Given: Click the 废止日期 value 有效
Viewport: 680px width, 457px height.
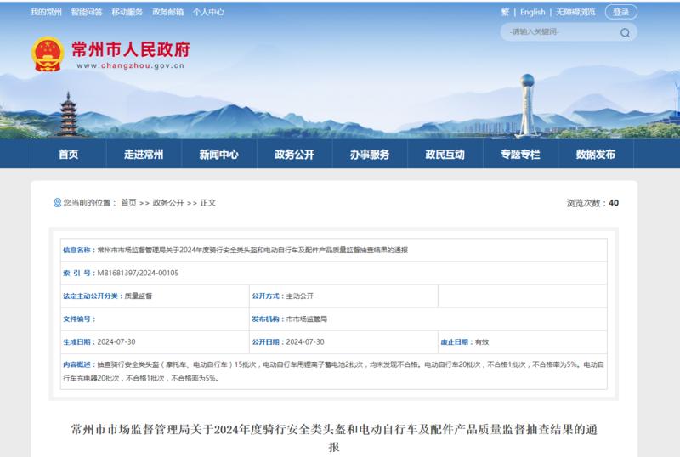Looking at the screenshot, I should click(482, 342).
